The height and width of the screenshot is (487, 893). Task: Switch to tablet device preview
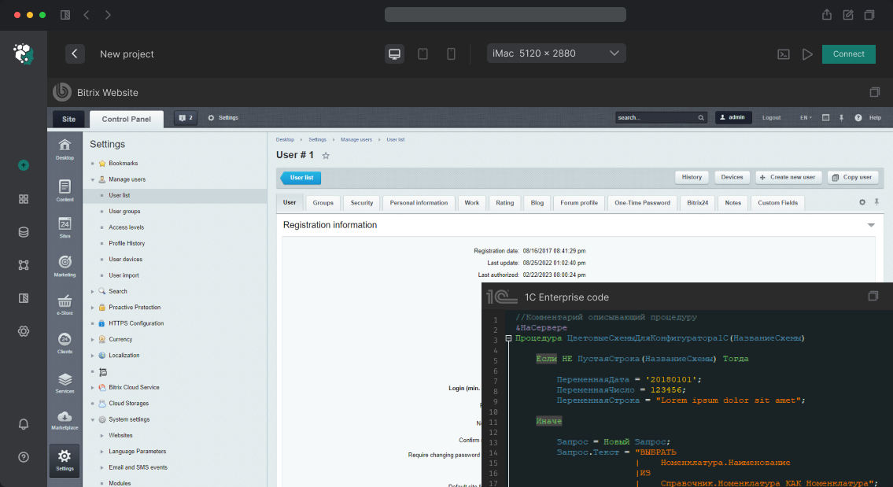(x=423, y=54)
